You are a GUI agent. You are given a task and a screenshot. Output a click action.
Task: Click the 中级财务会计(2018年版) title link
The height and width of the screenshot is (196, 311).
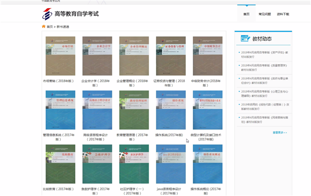[206, 83]
